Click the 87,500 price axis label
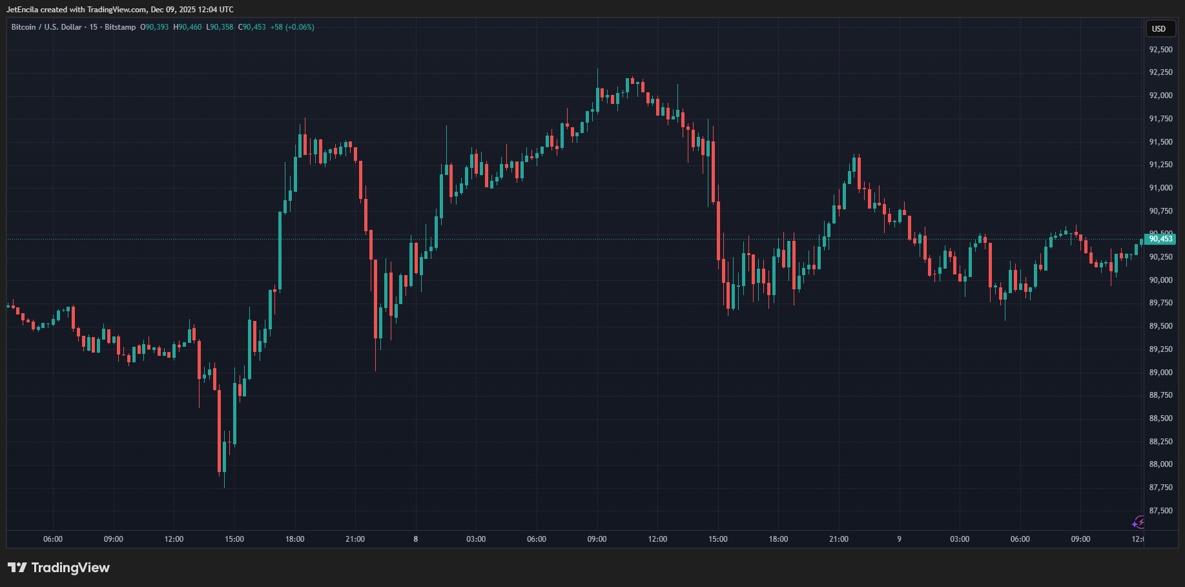 point(1160,511)
